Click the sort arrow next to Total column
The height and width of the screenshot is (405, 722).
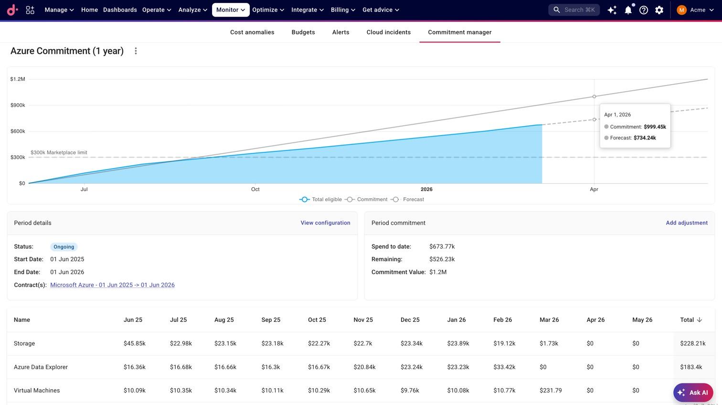700,320
